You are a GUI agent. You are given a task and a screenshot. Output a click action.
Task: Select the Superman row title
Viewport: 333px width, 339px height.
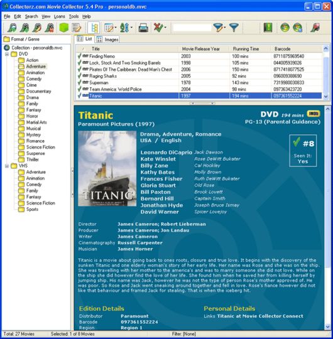(99, 83)
